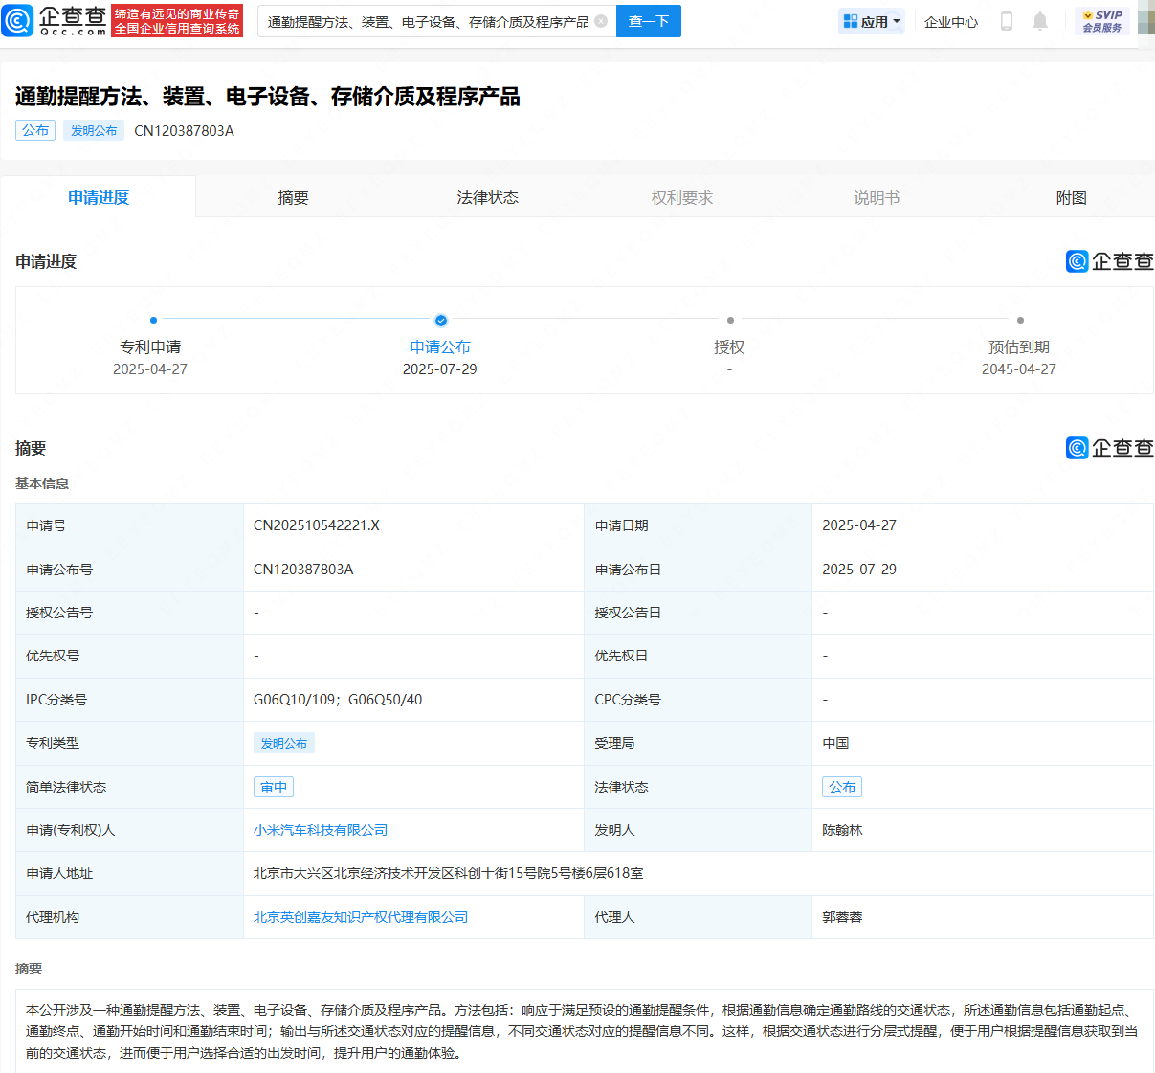Switch to the 说明书 tab
The image size is (1155, 1073).
tap(877, 197)
